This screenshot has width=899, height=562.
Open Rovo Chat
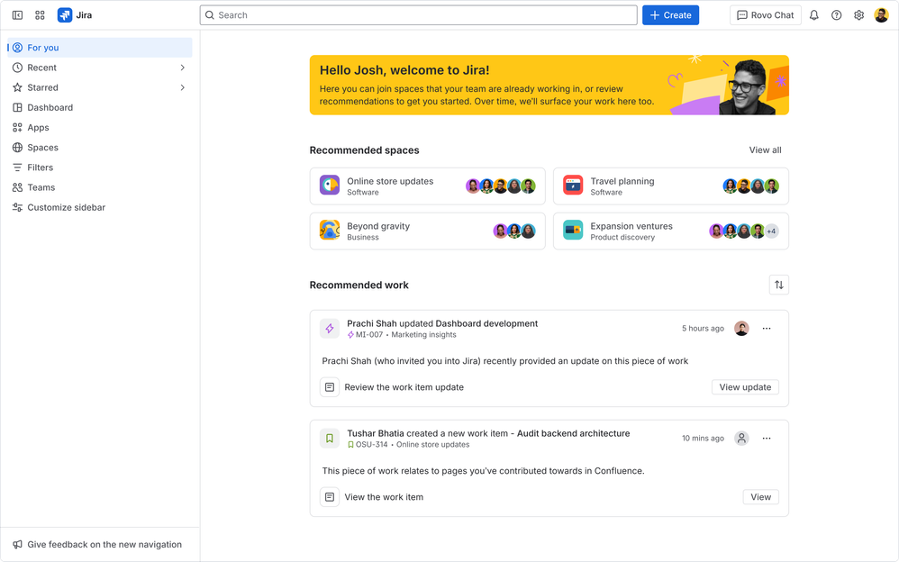coord(765,15)
